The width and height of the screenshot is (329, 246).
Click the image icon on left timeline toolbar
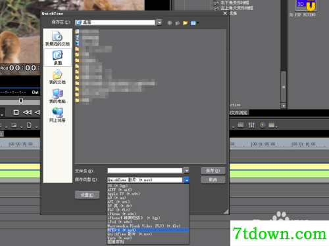[14, 125]
